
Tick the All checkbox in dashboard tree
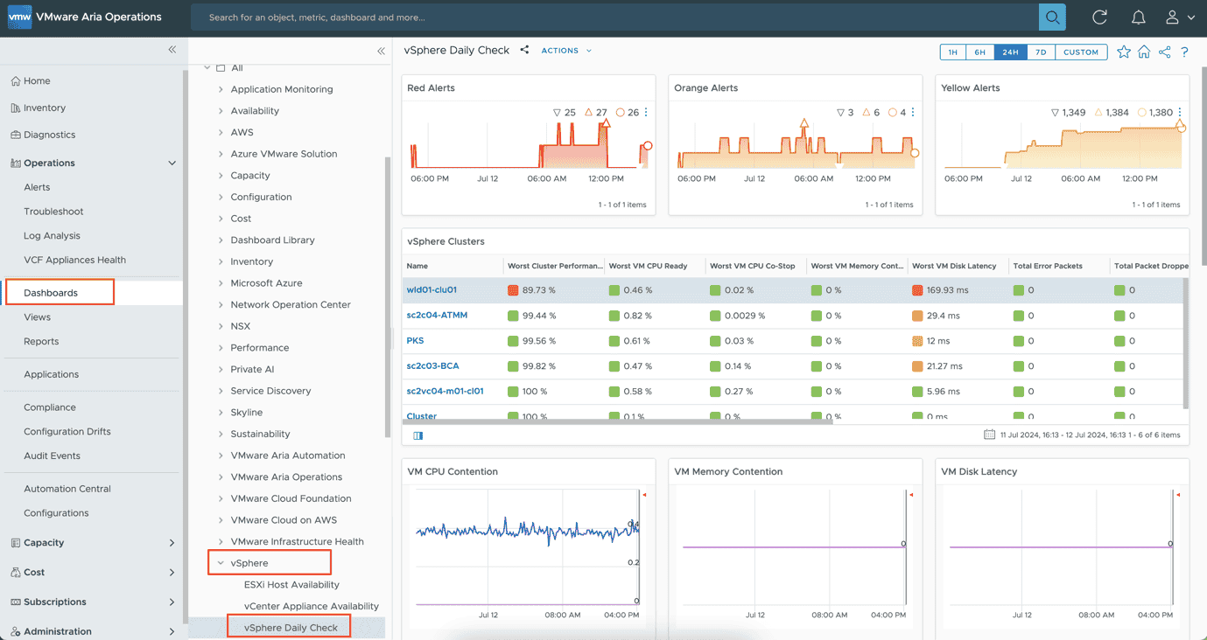click(221, 67)
